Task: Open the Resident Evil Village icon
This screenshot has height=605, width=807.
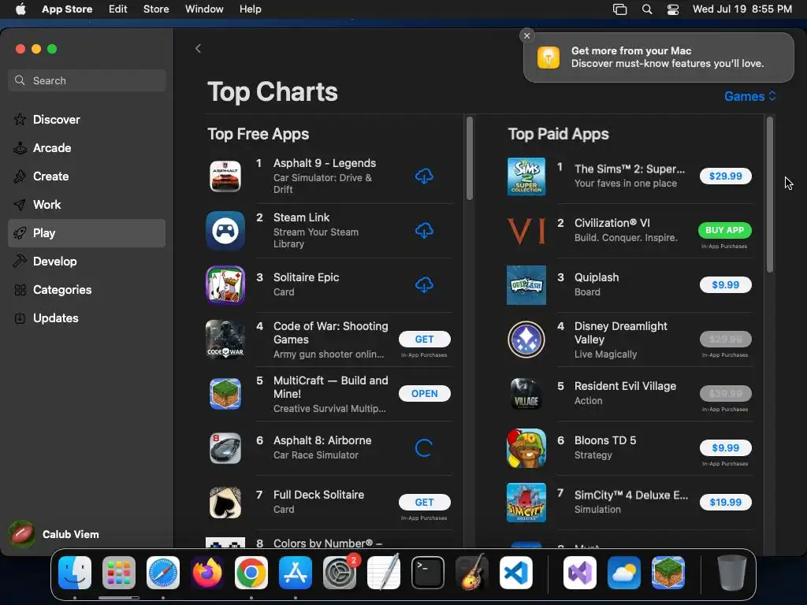Action: click(x=526, y=394)
